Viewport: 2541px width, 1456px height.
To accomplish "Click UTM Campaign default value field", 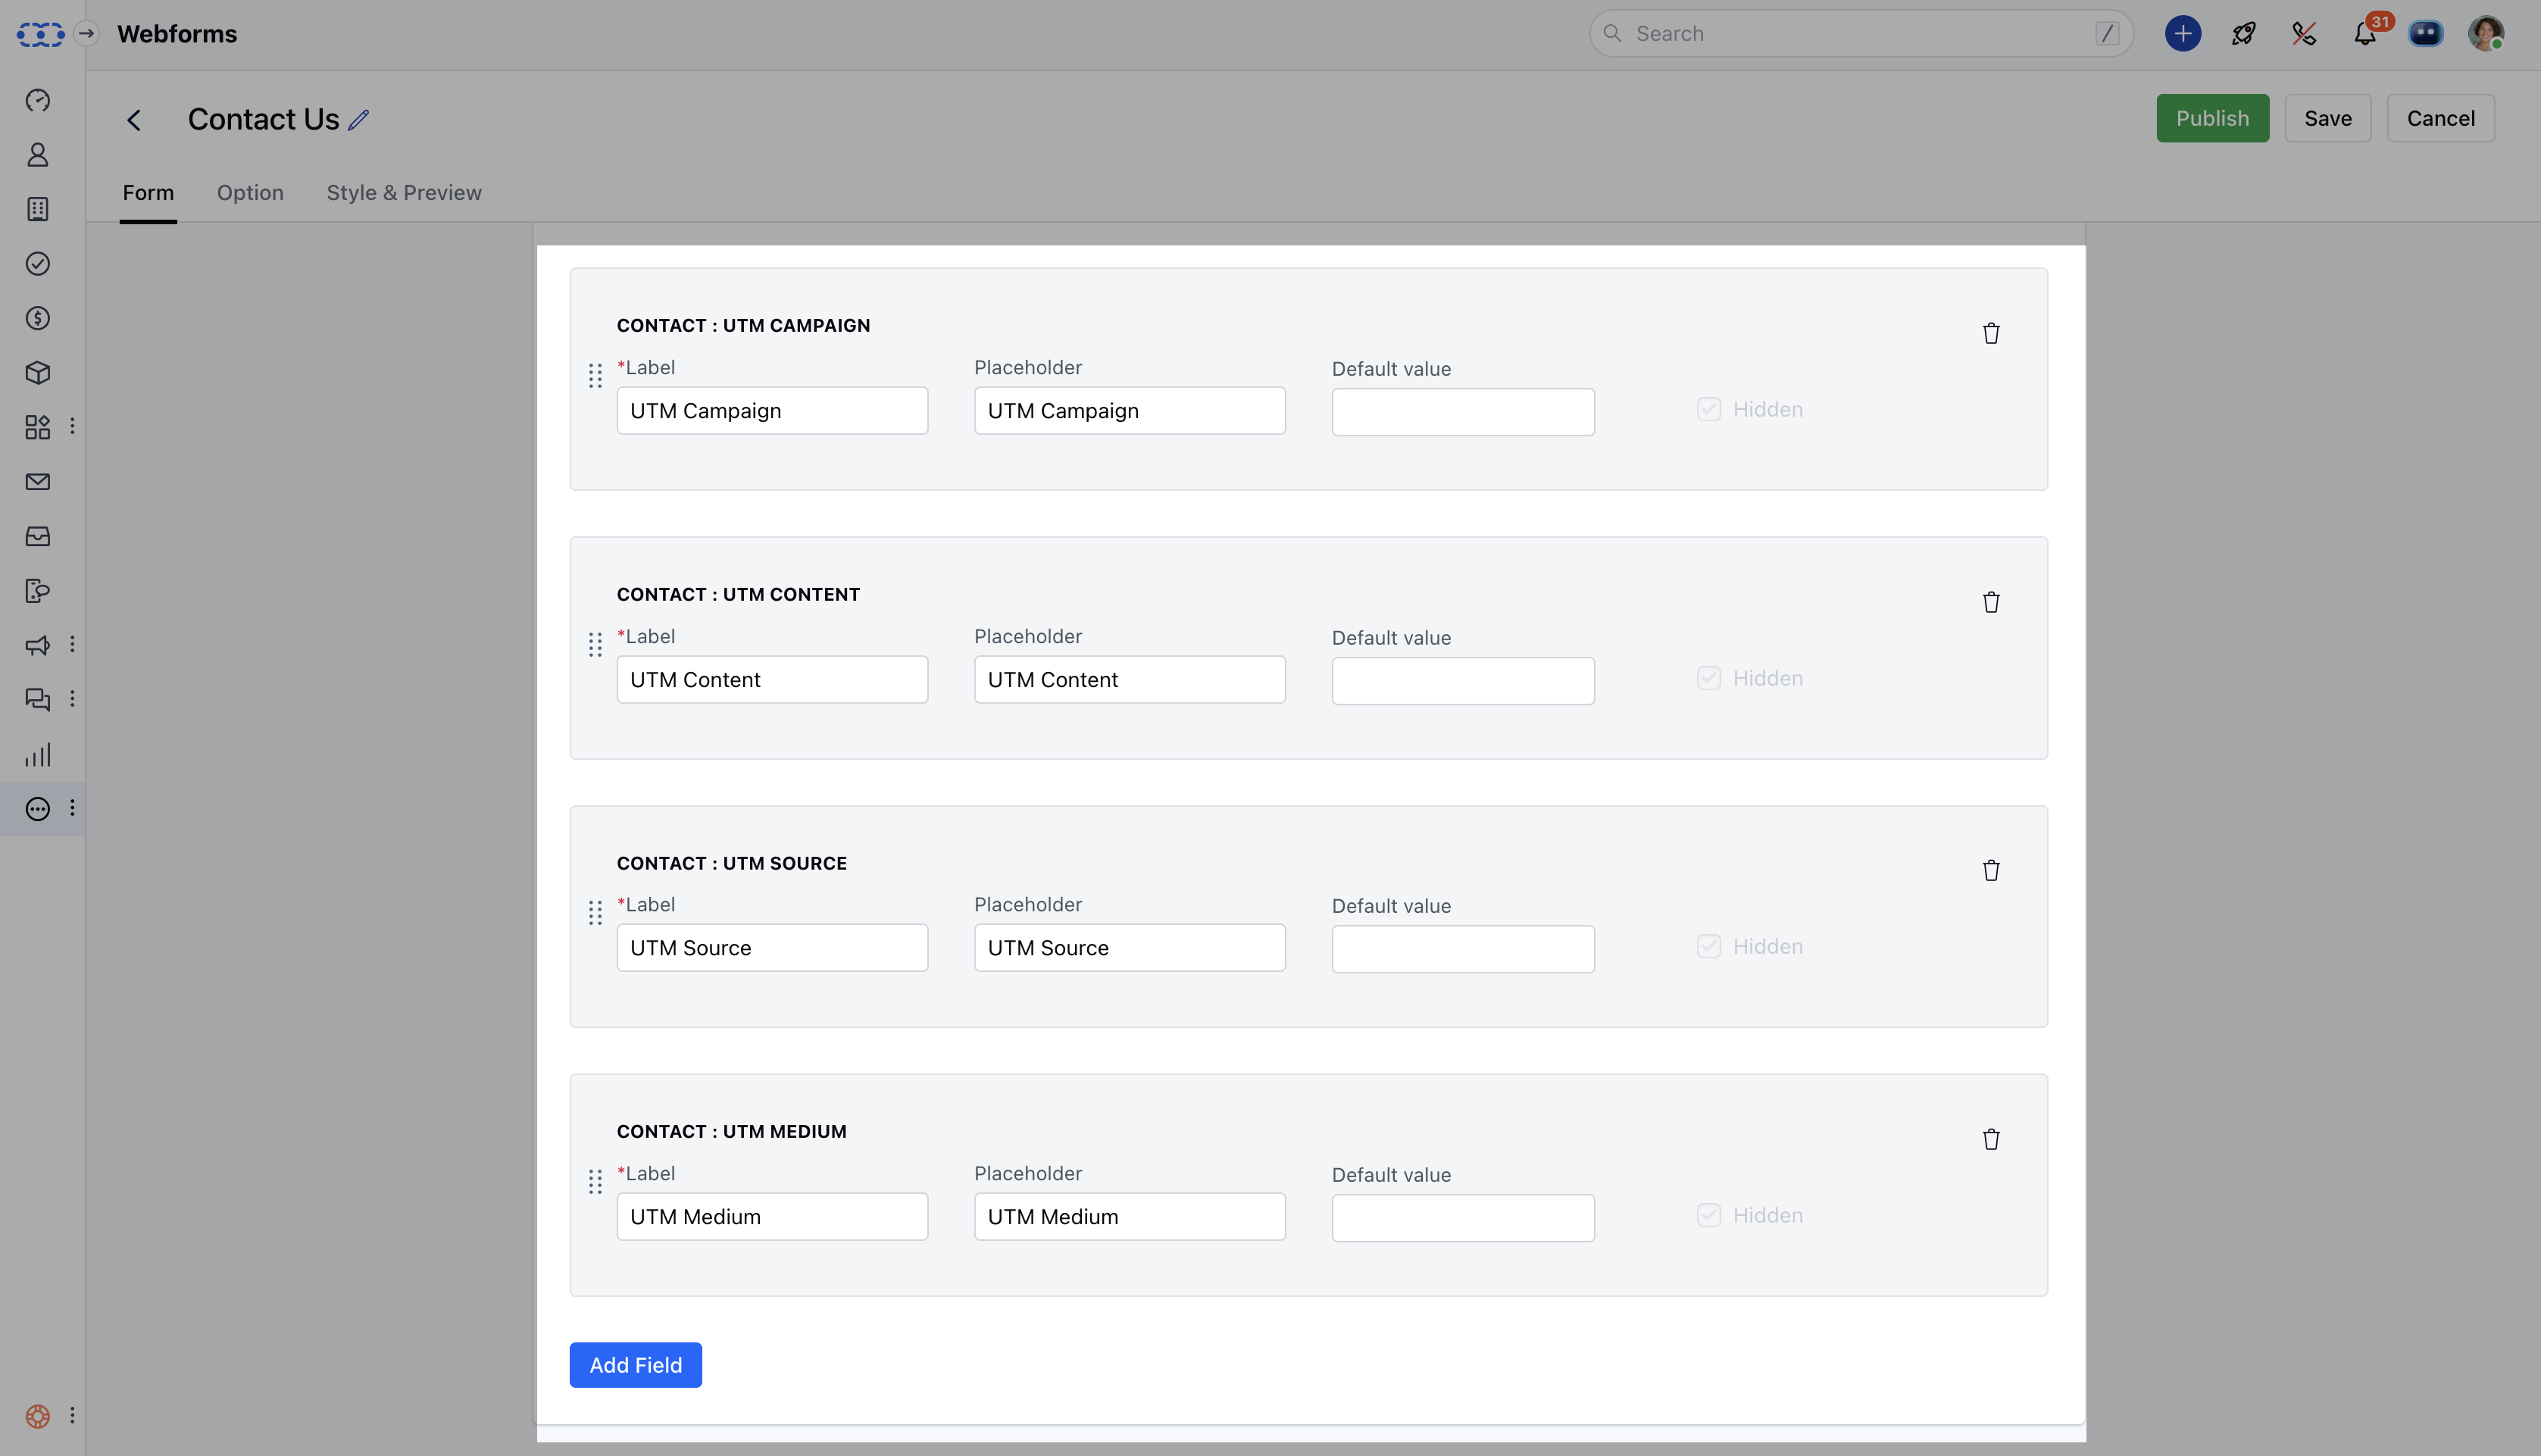I will tap(1462, 412).
